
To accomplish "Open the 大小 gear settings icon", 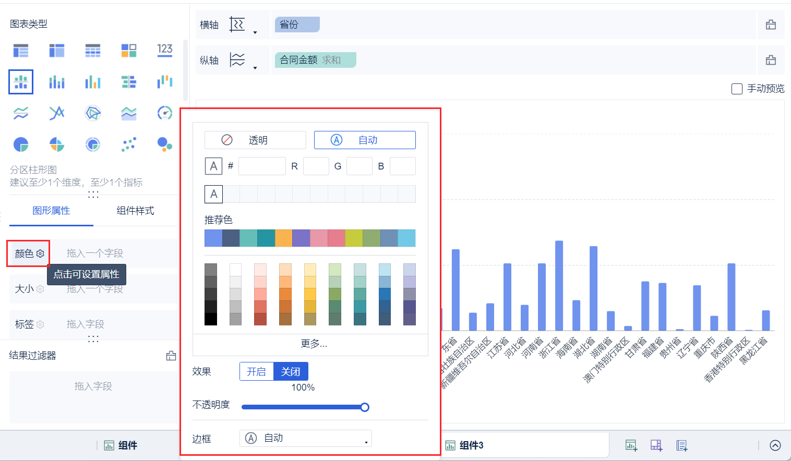I will (40, 289).
